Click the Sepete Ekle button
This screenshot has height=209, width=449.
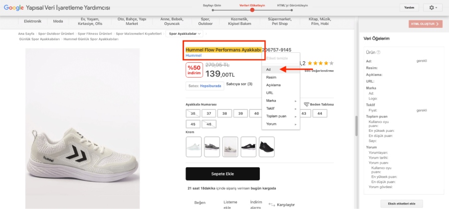coord(223,174)
